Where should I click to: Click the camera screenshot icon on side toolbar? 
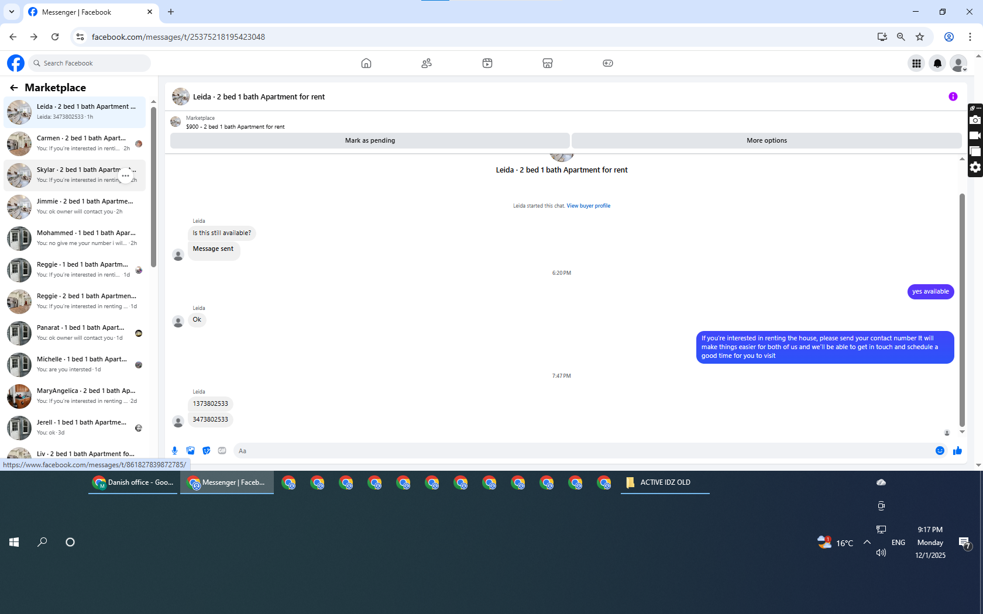(975, 120)
